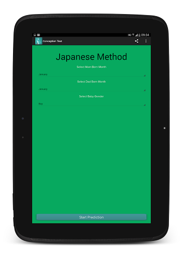Viewport: 185px width, 257px height.
Task: Click the arrow of Dad month spinner
Action: (144, 90)
